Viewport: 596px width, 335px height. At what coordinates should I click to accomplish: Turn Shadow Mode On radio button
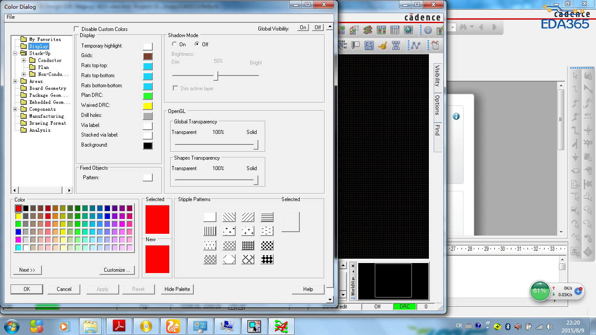[175, 44]
